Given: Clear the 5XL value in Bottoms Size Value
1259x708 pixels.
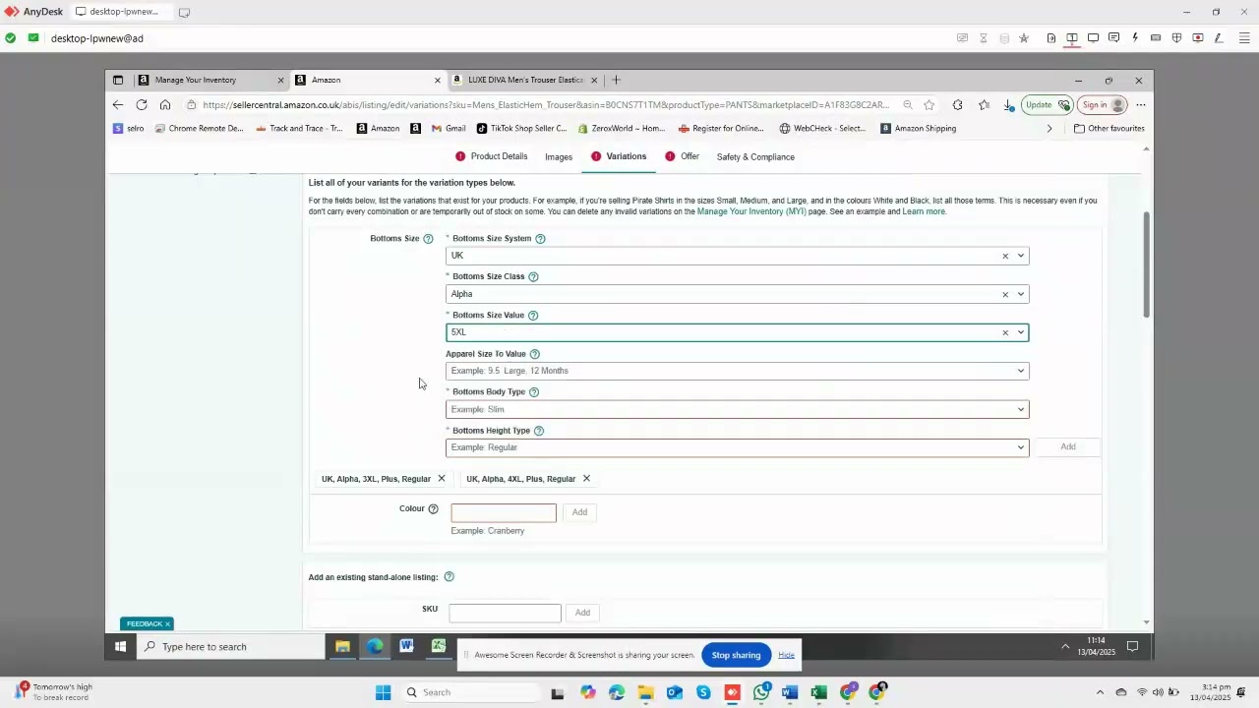Looking at the screenshot, I should 1005,332.
